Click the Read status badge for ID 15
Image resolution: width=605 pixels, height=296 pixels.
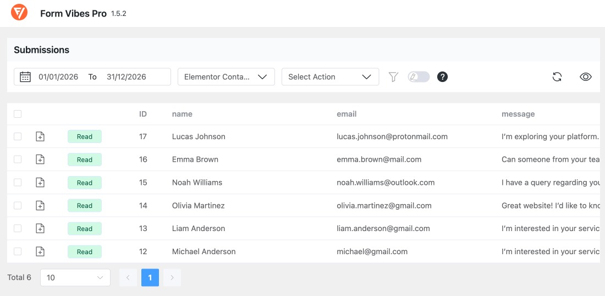tap(85, 183)
